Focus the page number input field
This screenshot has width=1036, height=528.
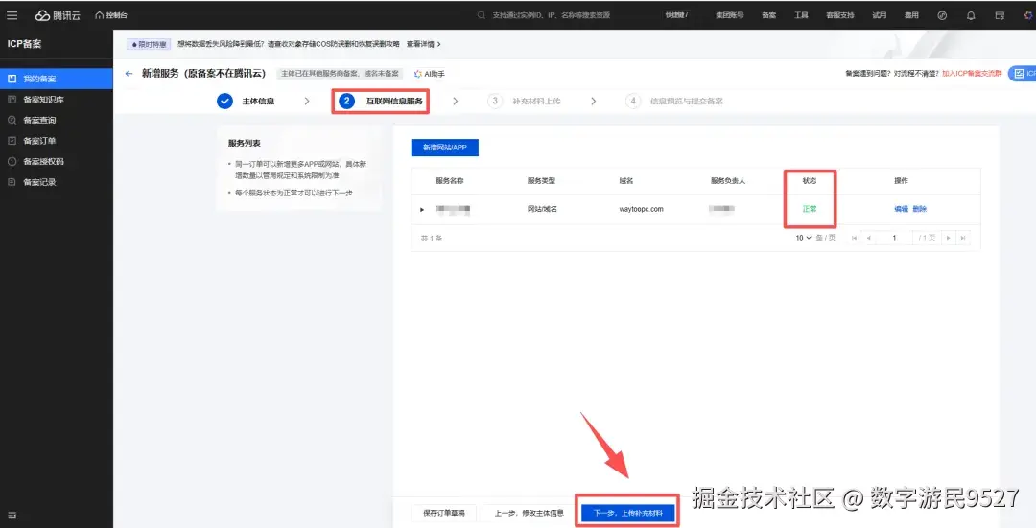(894, 238)
